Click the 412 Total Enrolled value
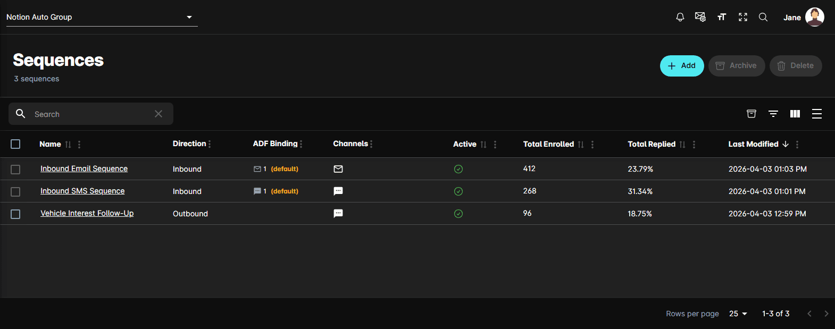This screenshot has height=329, width=835. pos(529,168)
